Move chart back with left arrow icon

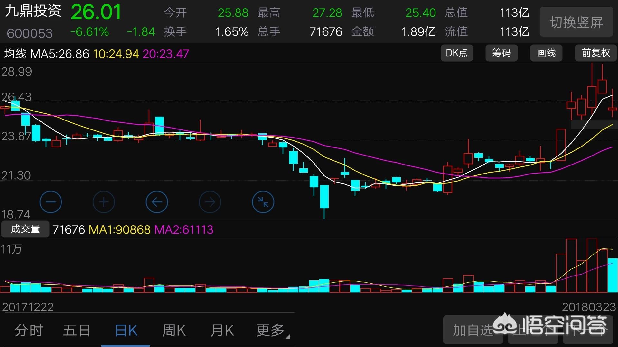(x=157, y=202)
